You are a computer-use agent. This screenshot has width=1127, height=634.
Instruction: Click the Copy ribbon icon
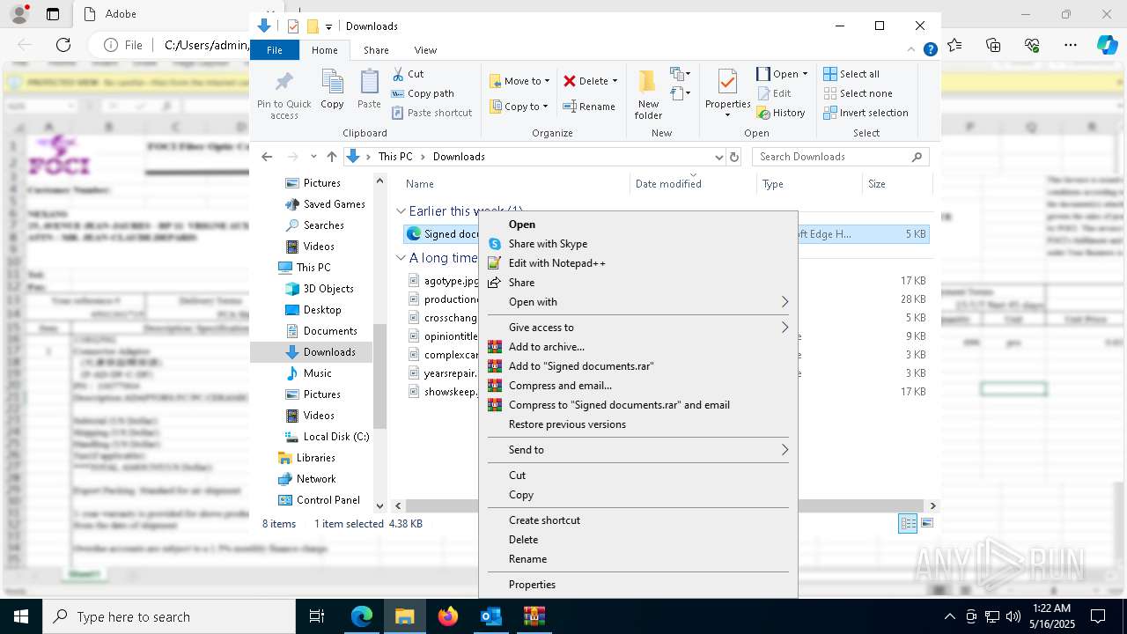point(332,84)
